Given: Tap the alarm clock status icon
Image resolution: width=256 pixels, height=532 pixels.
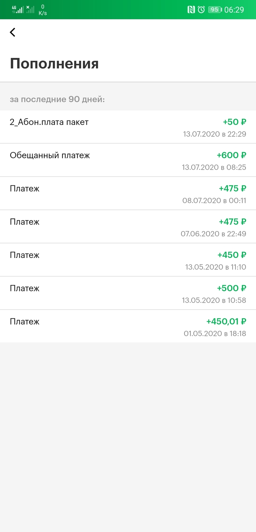Looking at the screenshot, I should [201, 10].
